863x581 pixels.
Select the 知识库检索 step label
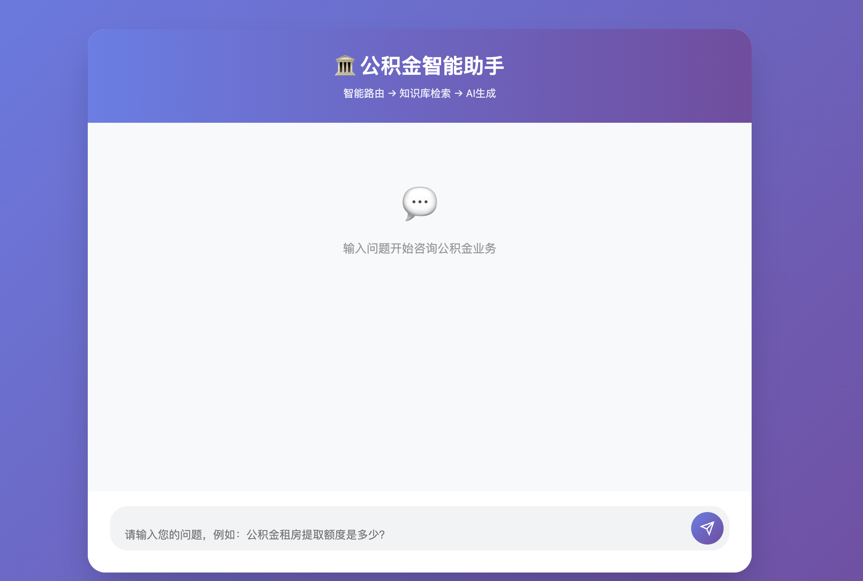(425, 93)
